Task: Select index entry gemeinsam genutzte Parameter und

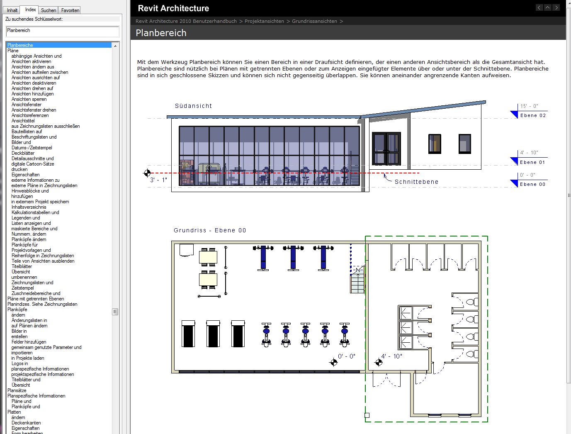Action: [46, 347]
